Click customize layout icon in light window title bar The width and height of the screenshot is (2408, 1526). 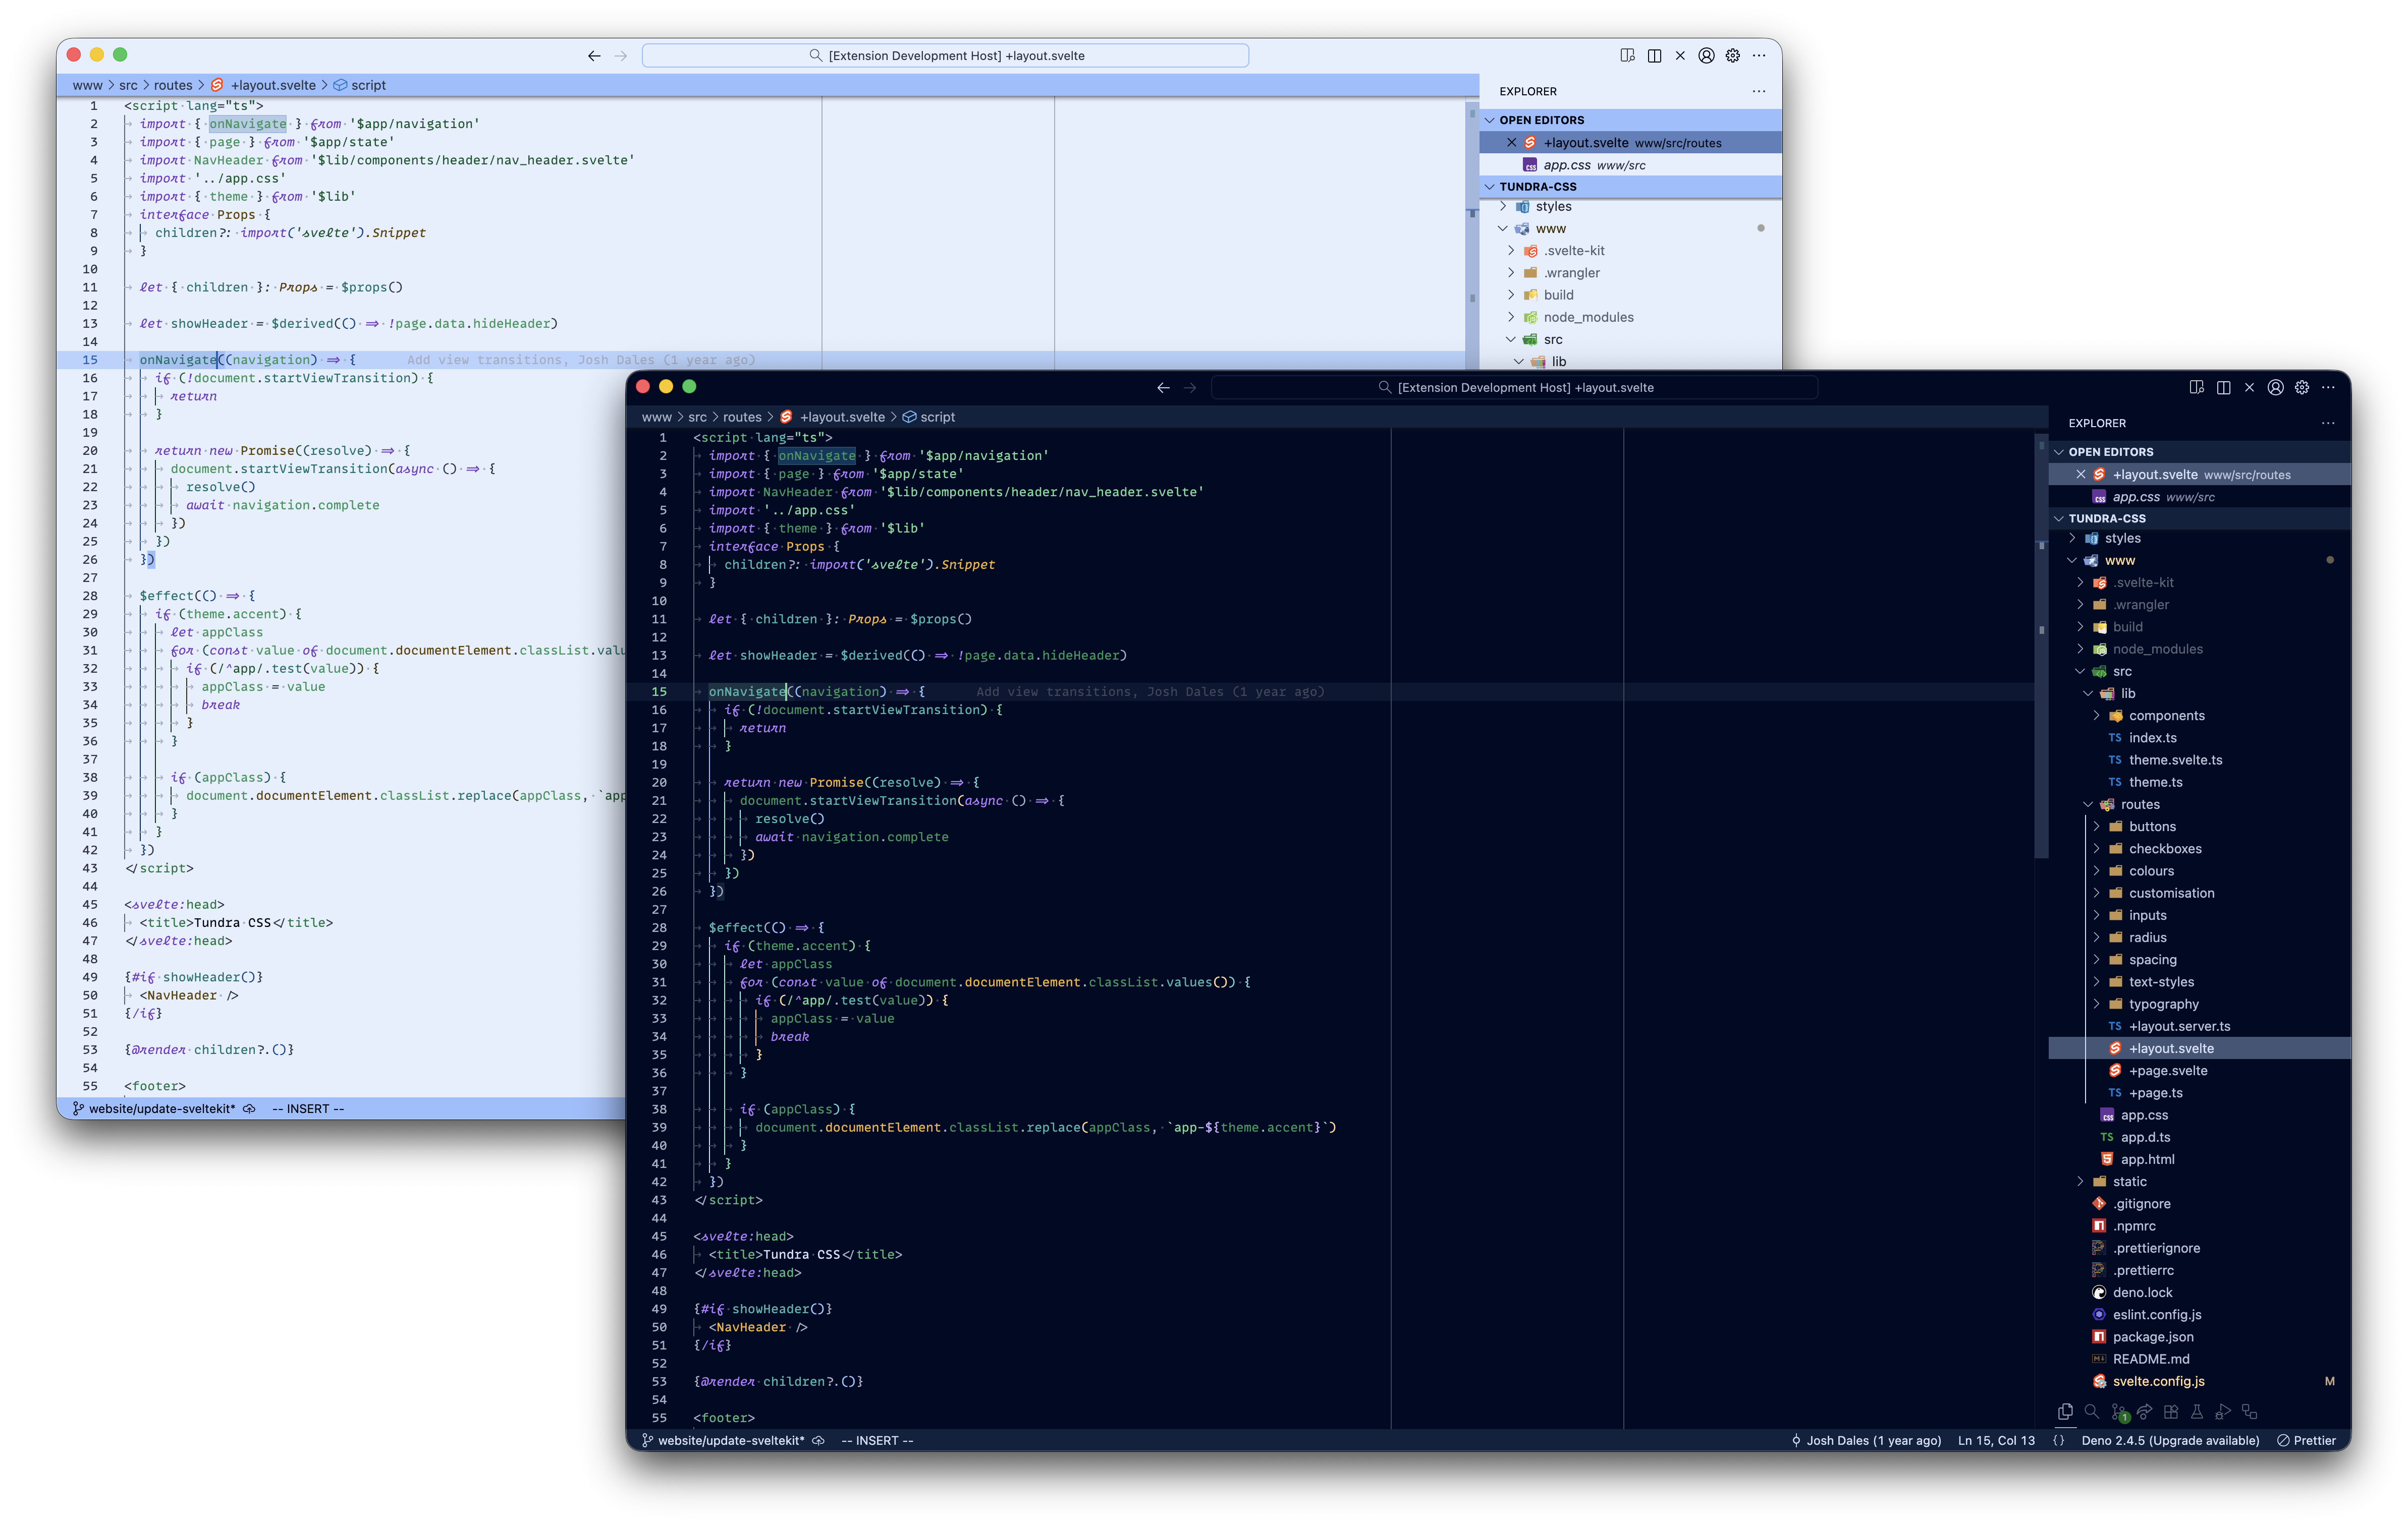(1627, 56)
